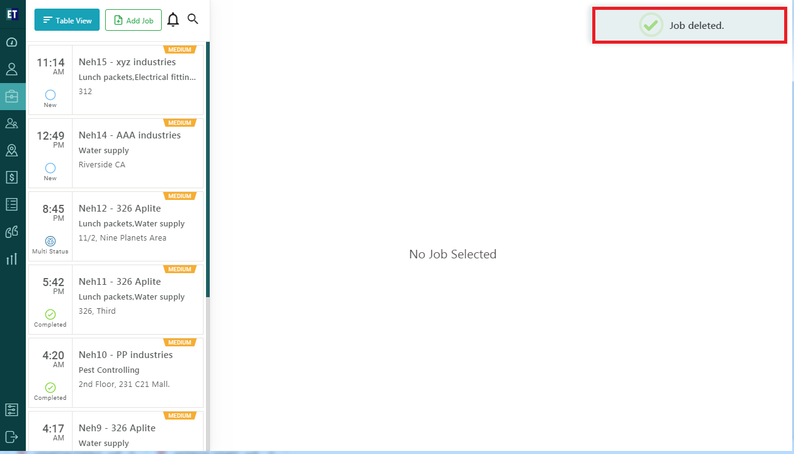This screenshot has height=454, width=794.
Task: Click the 11:14 AM time on Neh15
Action: tap(50, 66)
